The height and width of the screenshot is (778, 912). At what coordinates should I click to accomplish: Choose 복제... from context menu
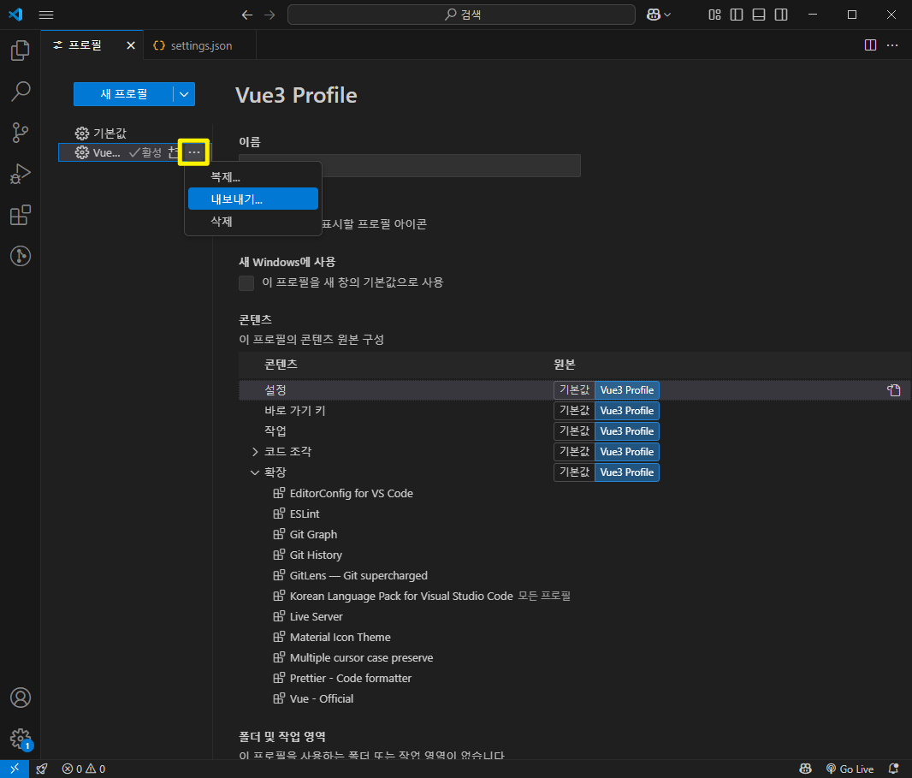coord(253,177)
